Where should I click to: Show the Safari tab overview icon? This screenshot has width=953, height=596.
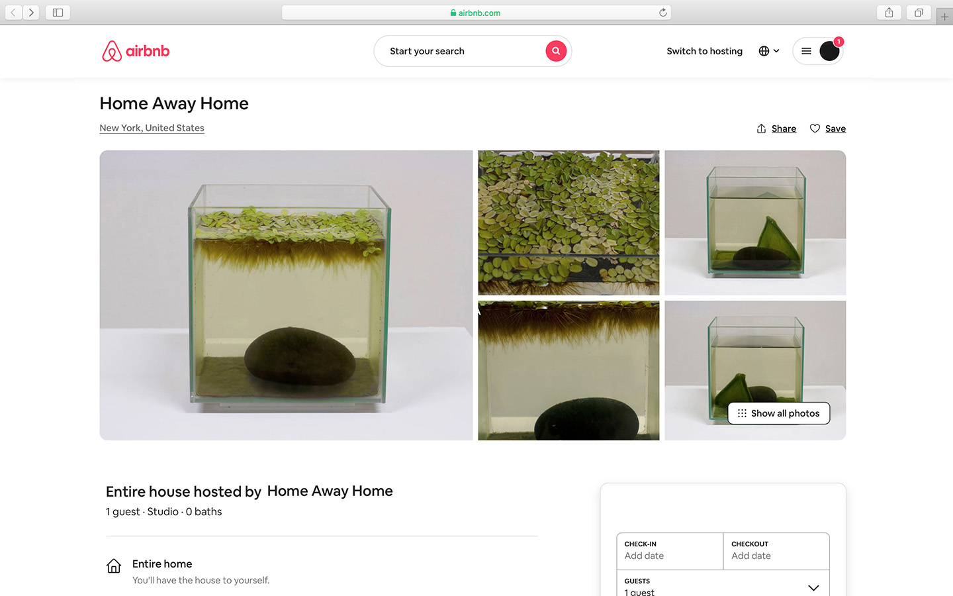(x=919, y=13)
